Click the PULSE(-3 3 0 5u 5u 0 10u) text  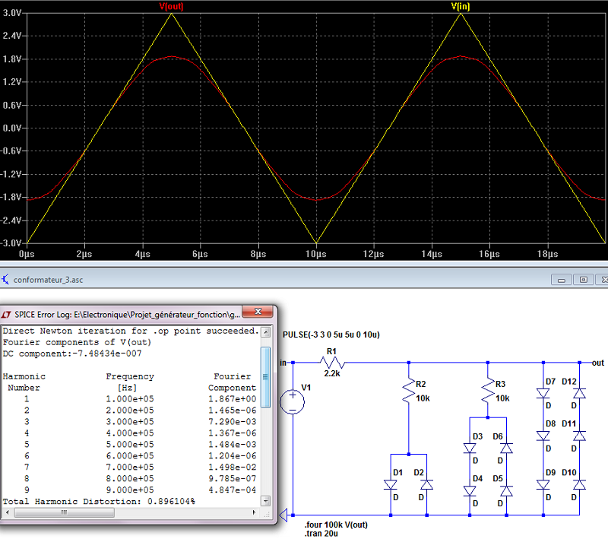(331, 334)
